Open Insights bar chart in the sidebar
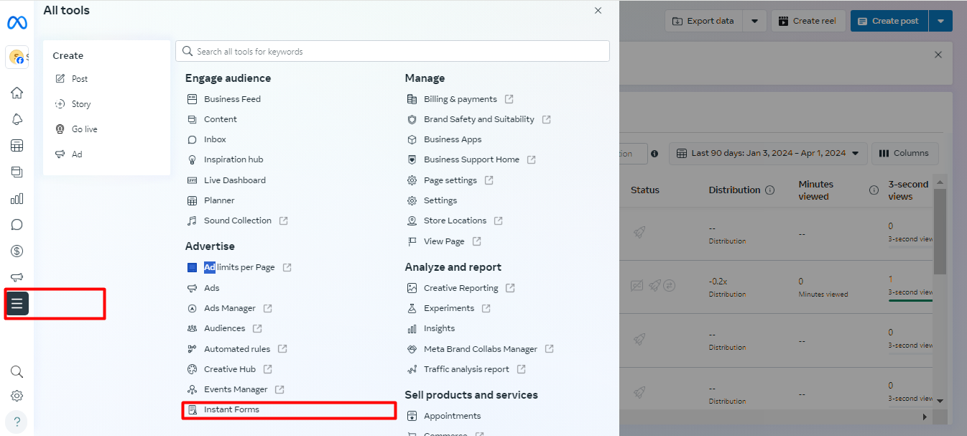This screenshot has width=967, height=436. pyautogui.click(x=17, y=199)
